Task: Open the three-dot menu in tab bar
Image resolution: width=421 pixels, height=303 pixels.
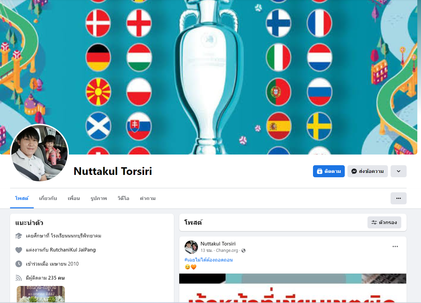Action: pos(399,198)
